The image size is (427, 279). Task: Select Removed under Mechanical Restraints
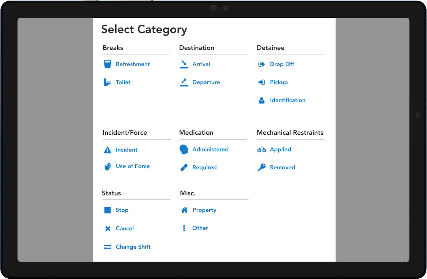coord(282,167)
